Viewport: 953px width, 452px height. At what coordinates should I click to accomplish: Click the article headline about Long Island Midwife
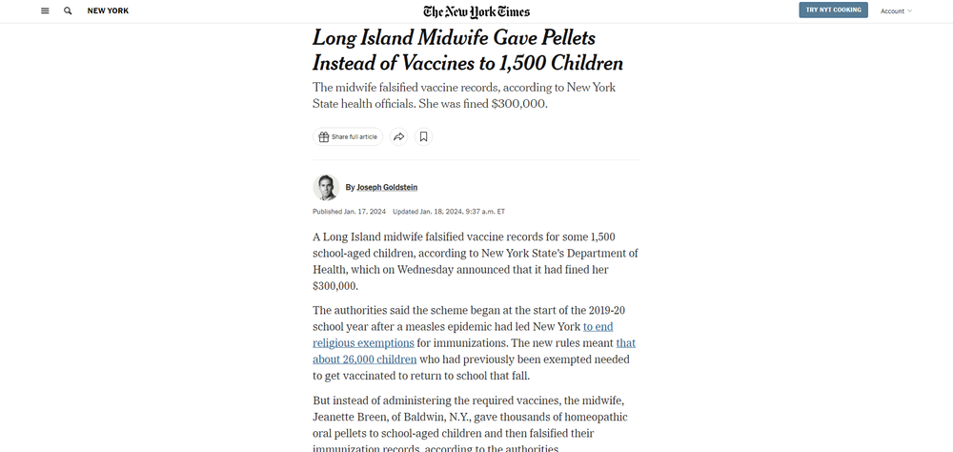tap(468, 51)
